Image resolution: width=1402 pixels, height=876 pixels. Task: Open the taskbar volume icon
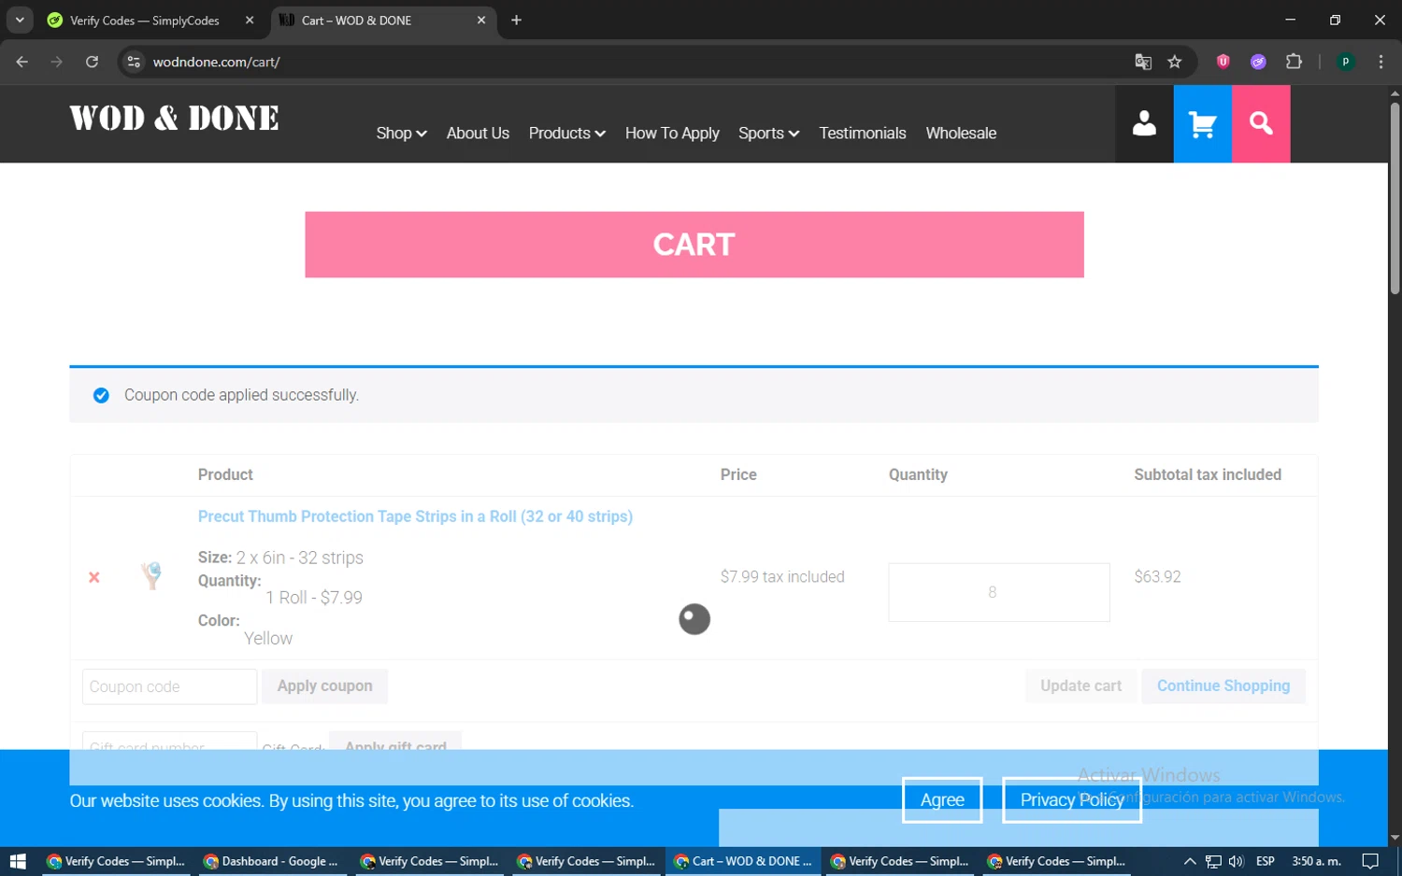(x=1237, y=861)
